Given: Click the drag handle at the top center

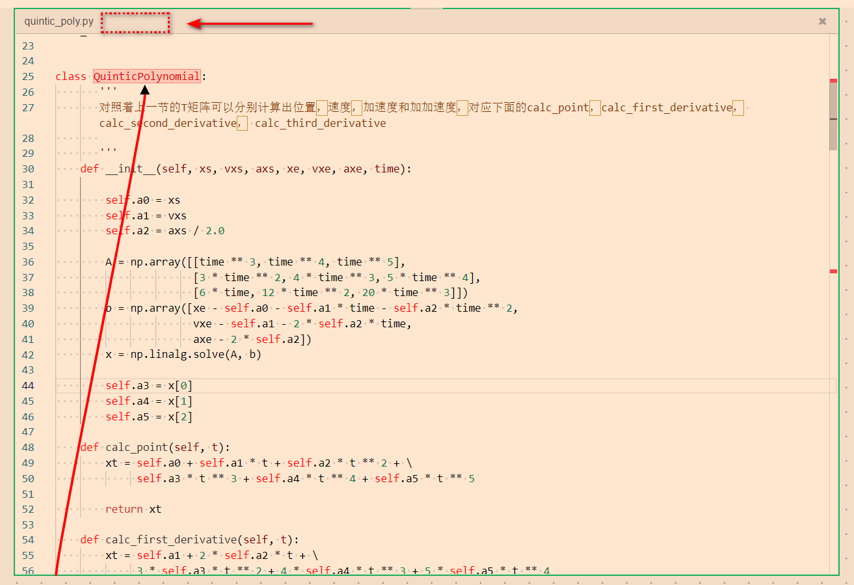Looking at the screenshot, I should point(426,8).
